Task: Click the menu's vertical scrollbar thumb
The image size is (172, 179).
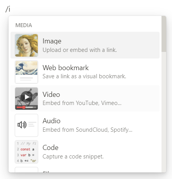Action: (x=164, y=34)
